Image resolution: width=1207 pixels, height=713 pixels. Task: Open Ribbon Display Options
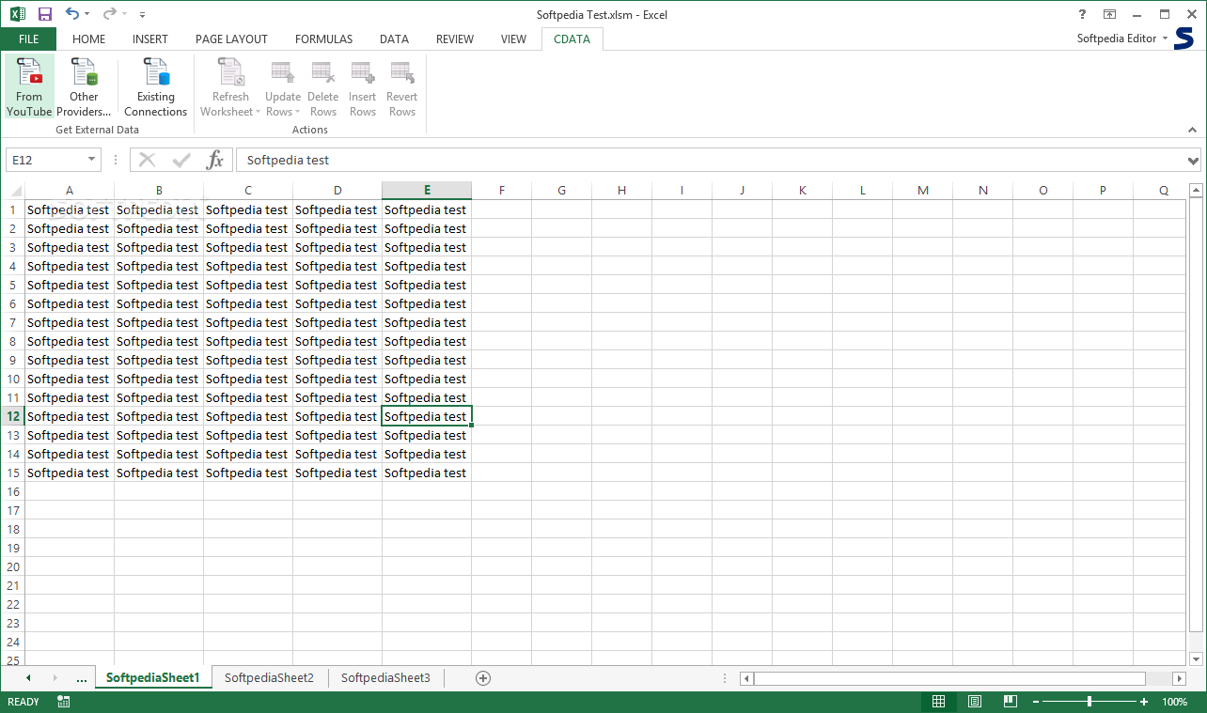[1110, 14]
